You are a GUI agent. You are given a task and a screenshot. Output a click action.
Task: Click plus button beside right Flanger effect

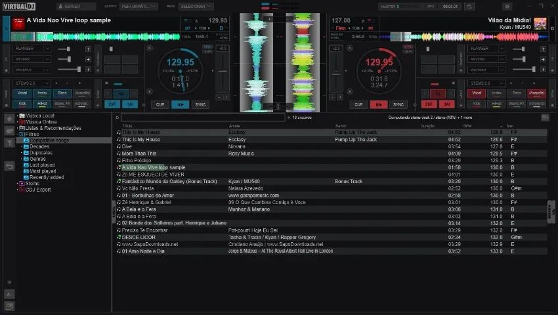pyautogui.click(x=543, y=49)
